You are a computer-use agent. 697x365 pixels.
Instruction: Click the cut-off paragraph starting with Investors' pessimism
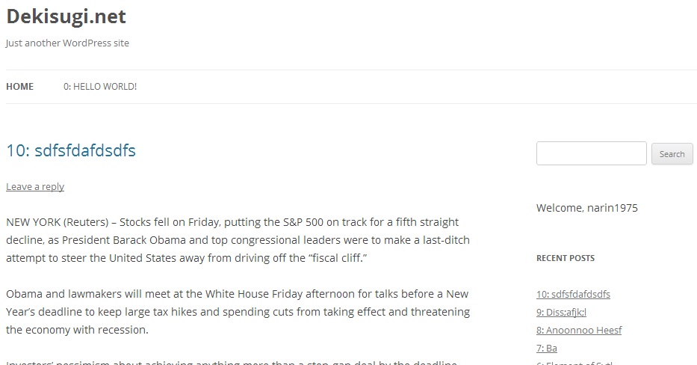[x=232, y=362]
